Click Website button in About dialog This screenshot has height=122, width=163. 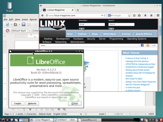(32, 104)
